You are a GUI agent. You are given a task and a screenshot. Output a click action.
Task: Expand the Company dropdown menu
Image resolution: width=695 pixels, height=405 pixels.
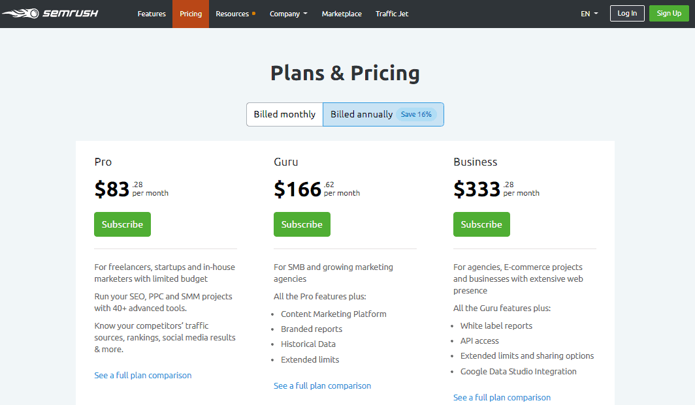pyautogui.click(x=288, y=14)
